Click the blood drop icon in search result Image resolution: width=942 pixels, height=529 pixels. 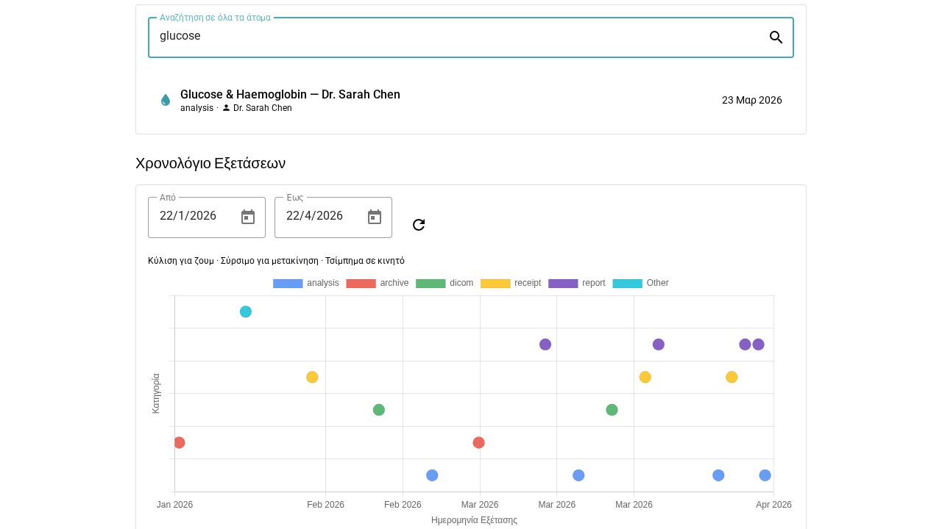(166, 100)
